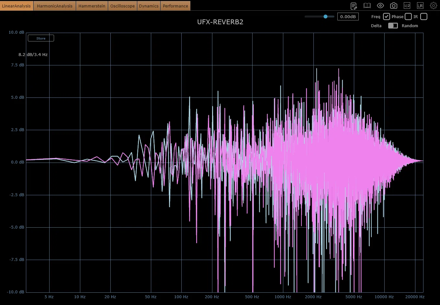The width and height of the screenshot is (440, 305).
Task: Click the 7.5 dB axis label
Action: coord(18,65)
